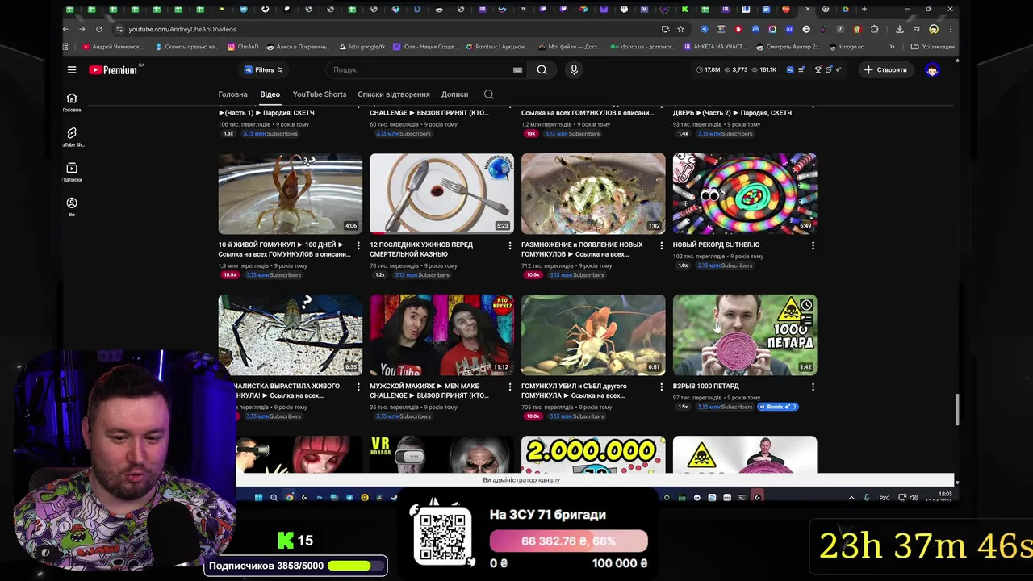Open Усі закладки all bookmarks folder
The height and width of the screenshot is (581, 1033).
(932, 47)
